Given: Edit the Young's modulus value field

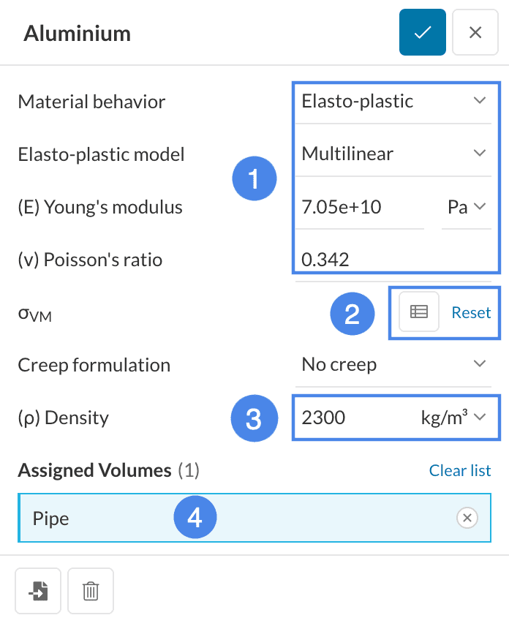Looking at the screenshot, I should pyautogui.click(x=358, y=207).
